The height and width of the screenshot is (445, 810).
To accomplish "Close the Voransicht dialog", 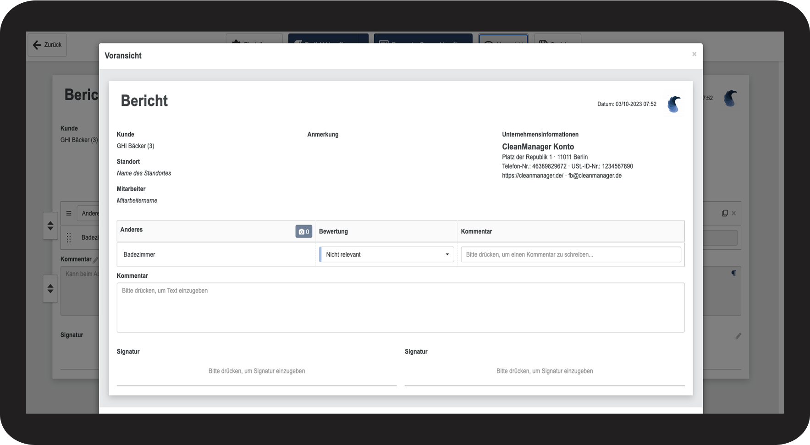I will click(x=694, y=54).
